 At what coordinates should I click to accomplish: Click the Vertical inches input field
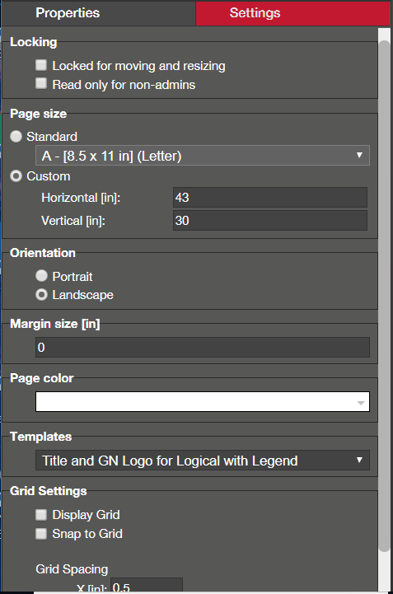[x=270, y=221]
